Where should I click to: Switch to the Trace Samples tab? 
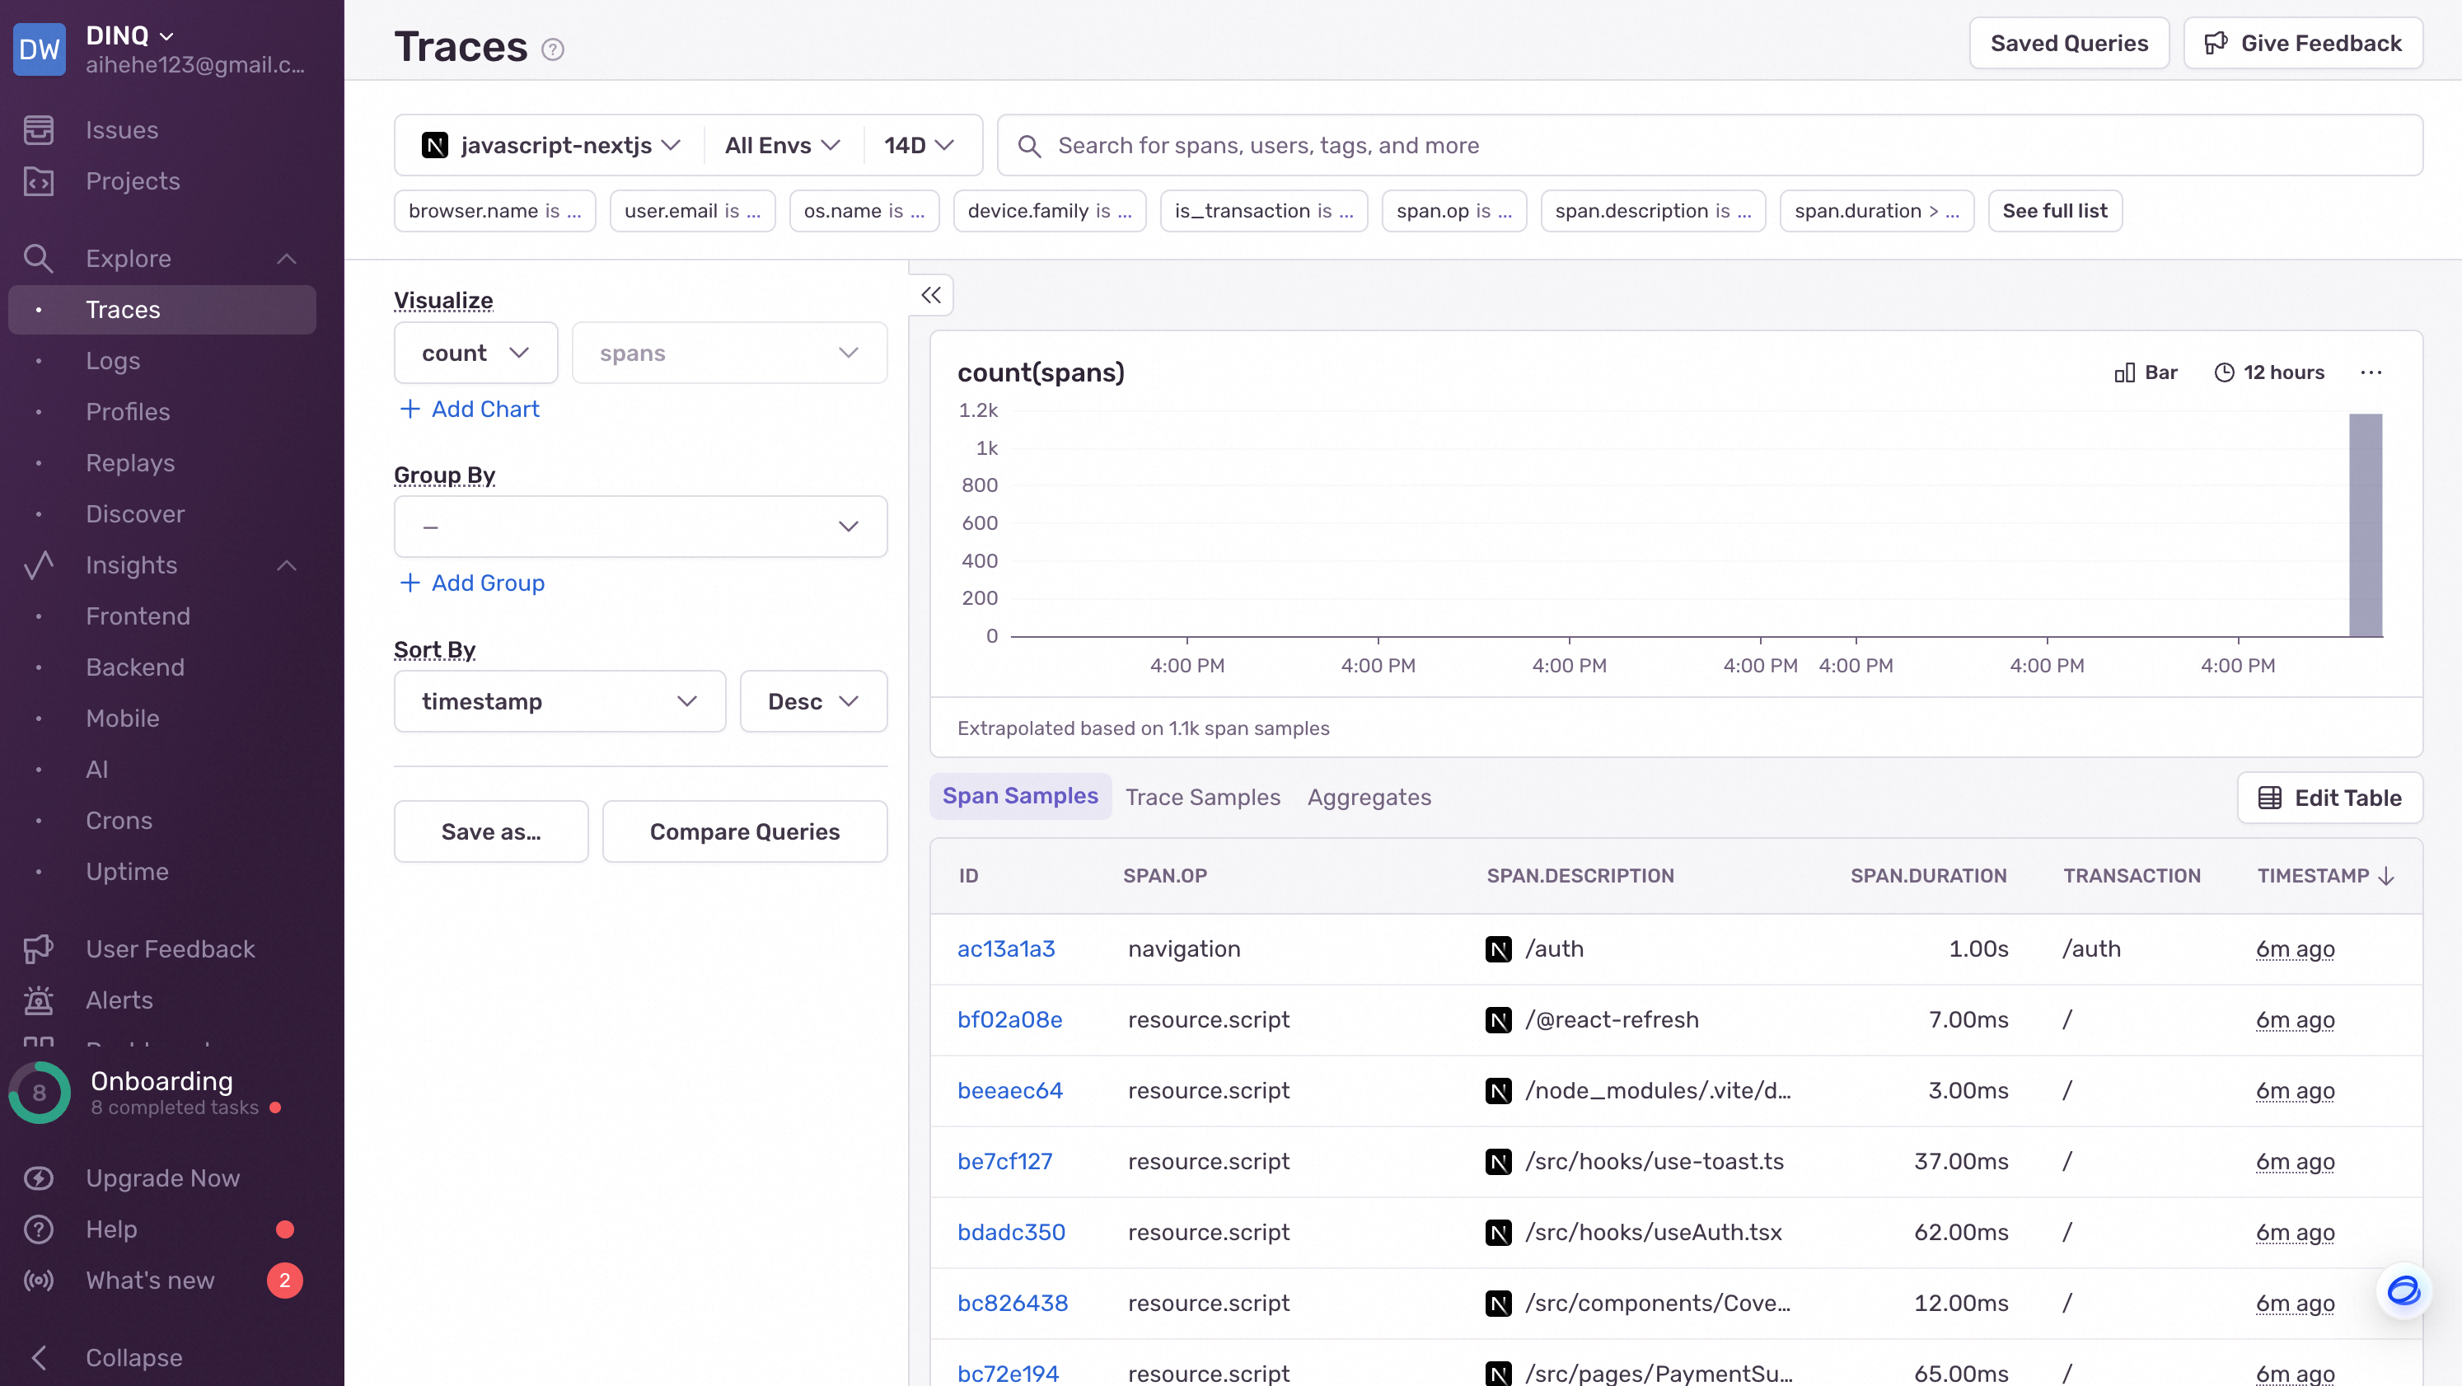1202,797
